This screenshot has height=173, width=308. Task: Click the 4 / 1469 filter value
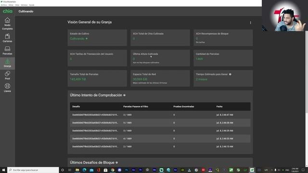click(x=128, y=139)
